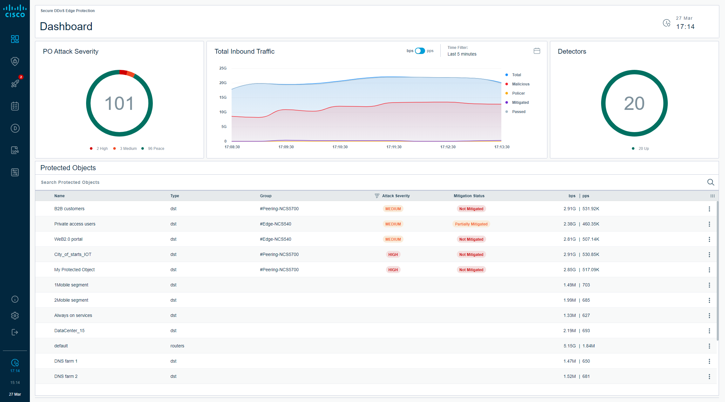Image resolution: width=725 pixels, height=402 pixels.
Task: Open row menu for B2B customers
Action: click(709, 209)
